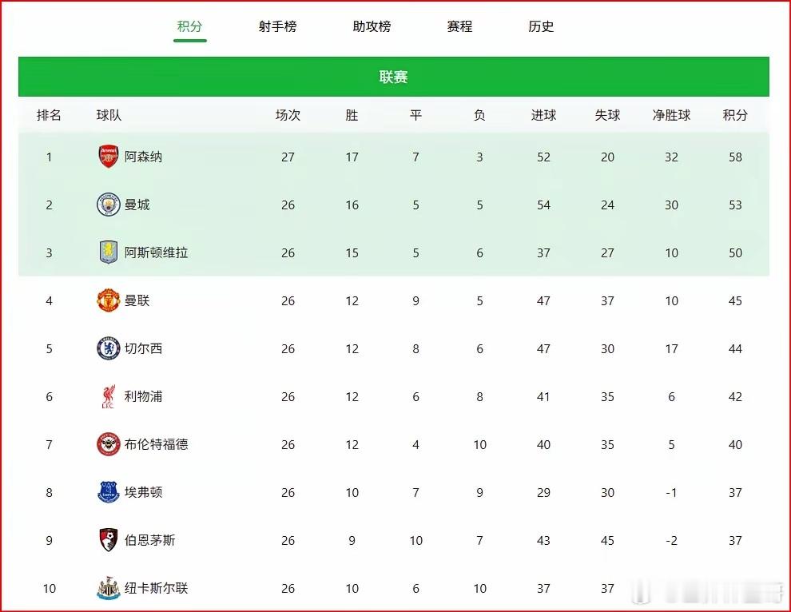791x612 pixels.
Task: Click the Chelsea club badge icon
Action: tap(109, 348)
